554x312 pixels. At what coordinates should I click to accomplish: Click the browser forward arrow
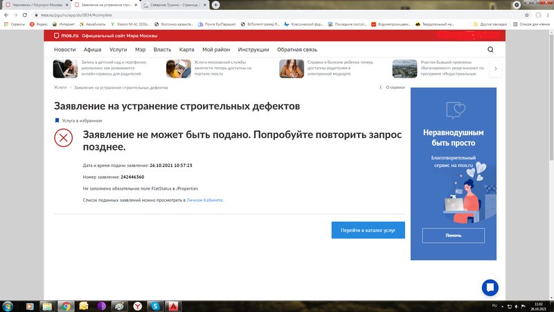(15, 15)
